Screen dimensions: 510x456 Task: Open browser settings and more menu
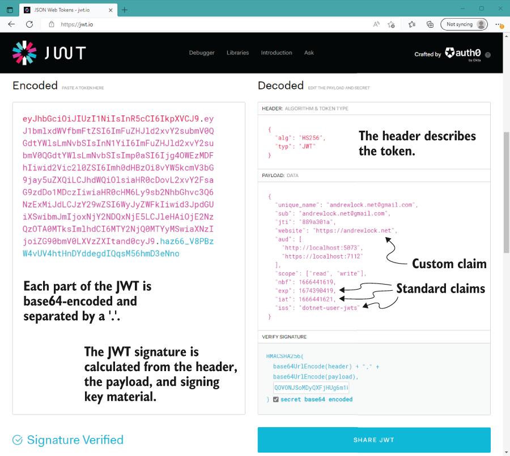pyautogui.click(x=499, y=25)
